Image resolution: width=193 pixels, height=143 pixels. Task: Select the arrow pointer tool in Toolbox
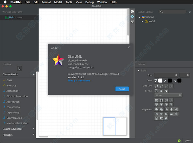pos(19,68)
